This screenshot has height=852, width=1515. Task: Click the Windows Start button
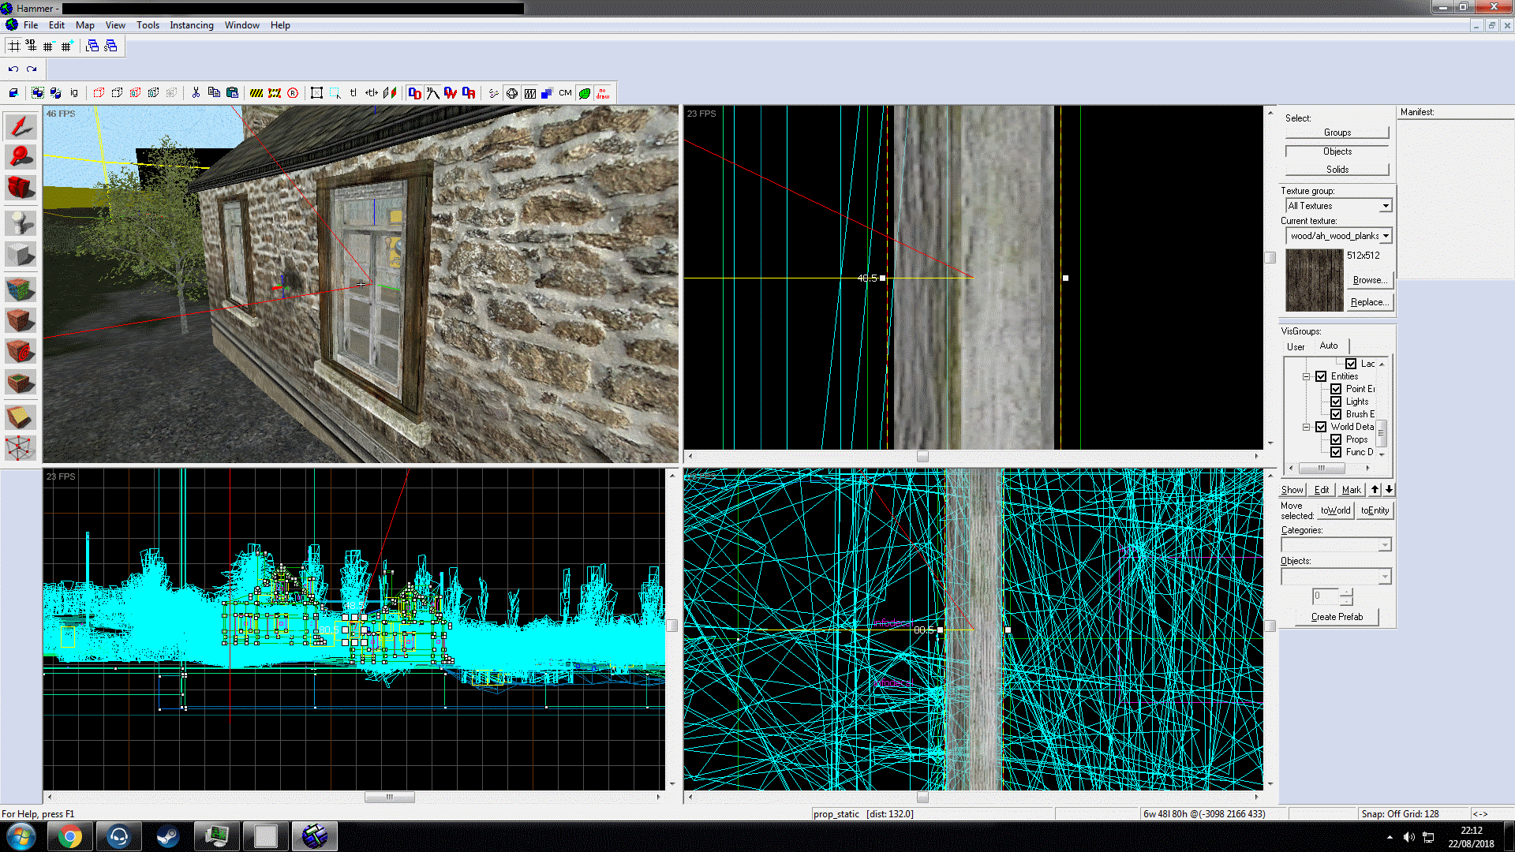click(21, 836)
